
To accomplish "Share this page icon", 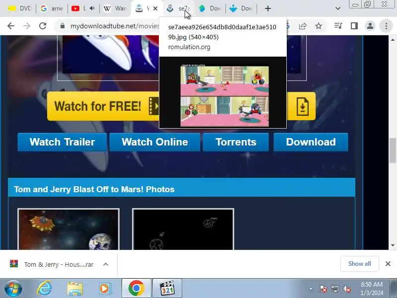I will 303,26.
